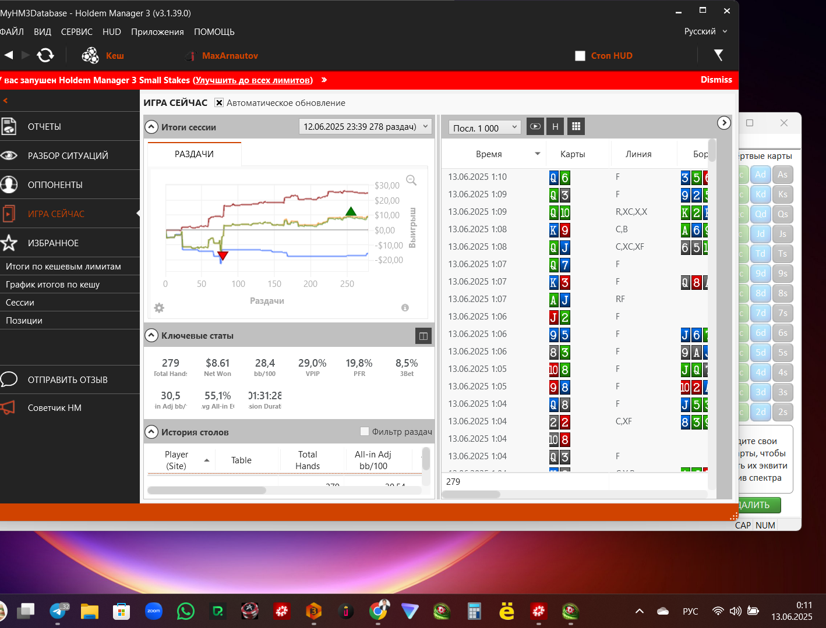This screenshot has height=628, width=826.
Task: Collapse Ключевые статы section
Action: click(151, 335)
